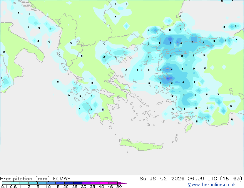
Task: Click the legend label '50'
Action: click(x=119, y=186)
